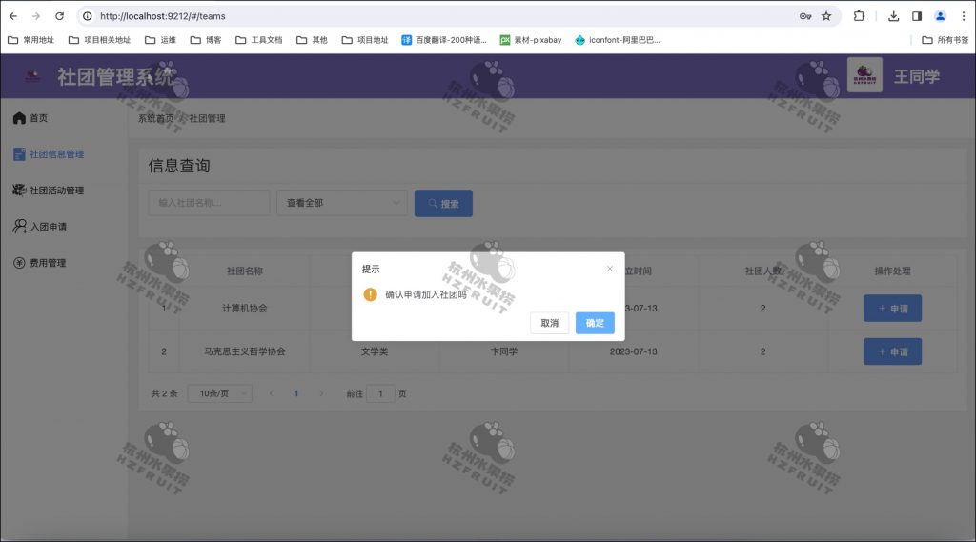Click the 王同学 username
Viewport: 976px width, 542px height.
(917, 76)
